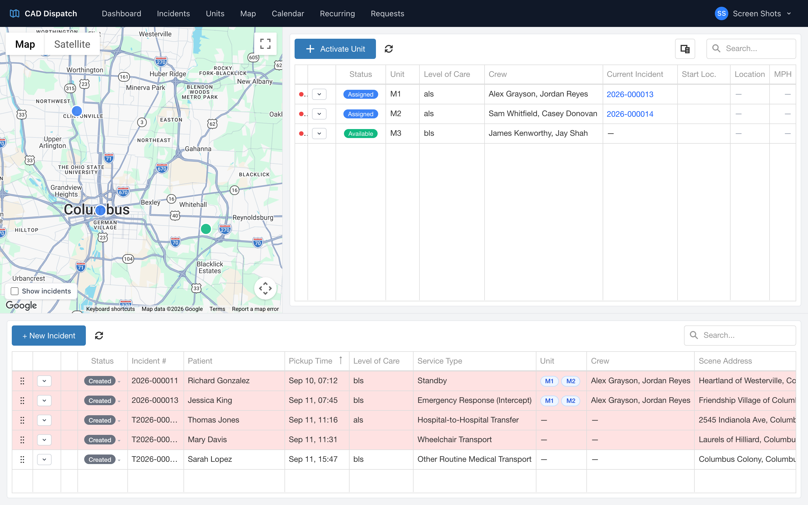Click the green unit marker near Whitehall

(x=206, y=229)
